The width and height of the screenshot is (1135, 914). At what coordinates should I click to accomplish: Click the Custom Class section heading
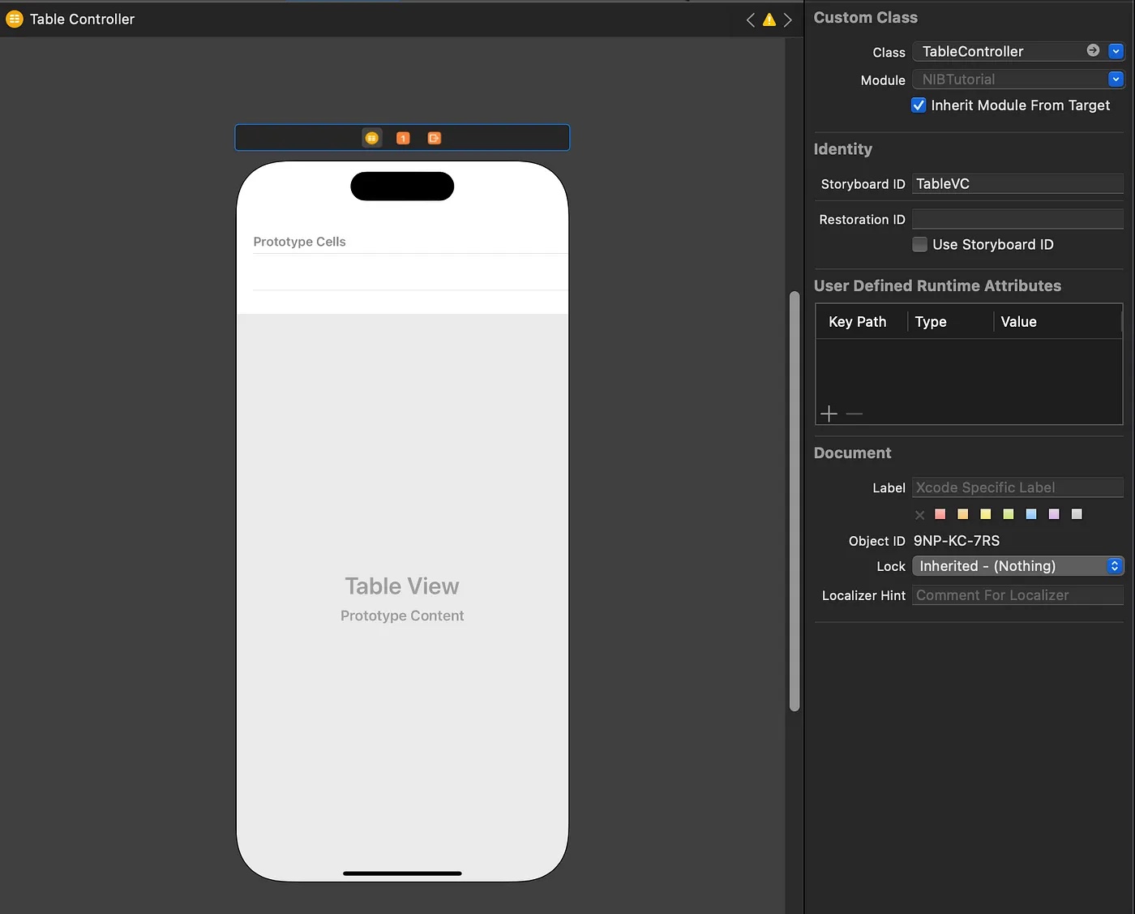click(866, 18)
